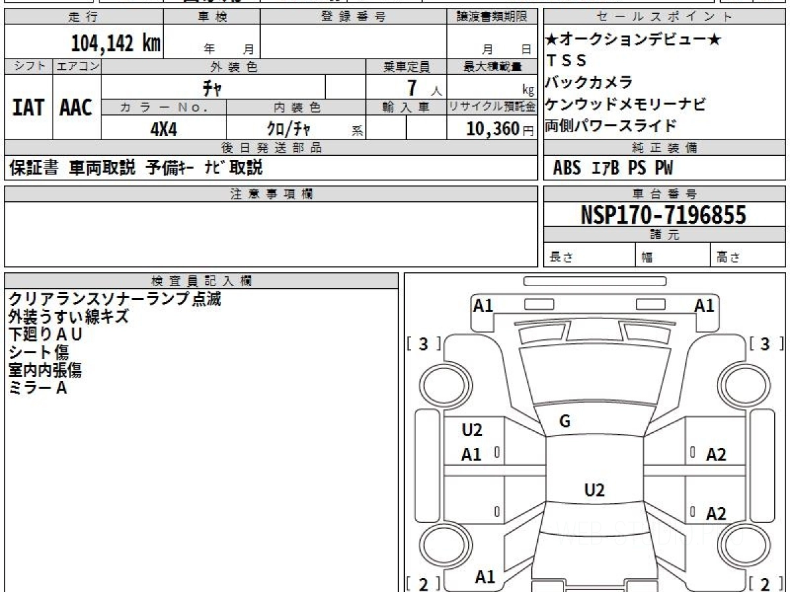Select the color number 4X4
The width and height of the screenshot is (790, 592).
[x=164, y=129]
